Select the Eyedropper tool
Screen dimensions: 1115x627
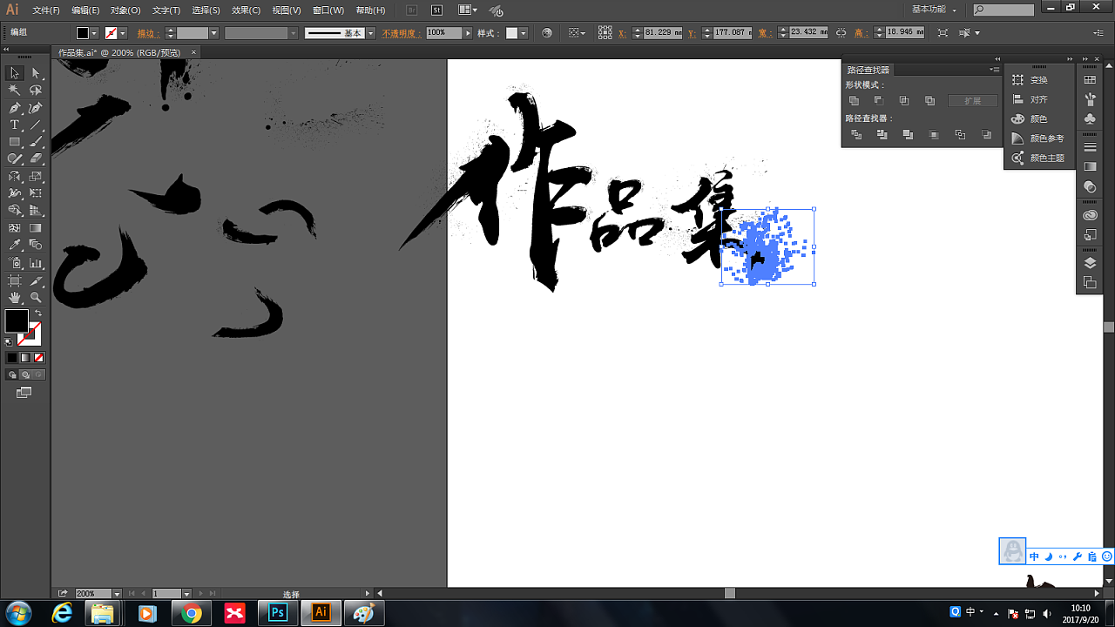[x=15, y=245]
